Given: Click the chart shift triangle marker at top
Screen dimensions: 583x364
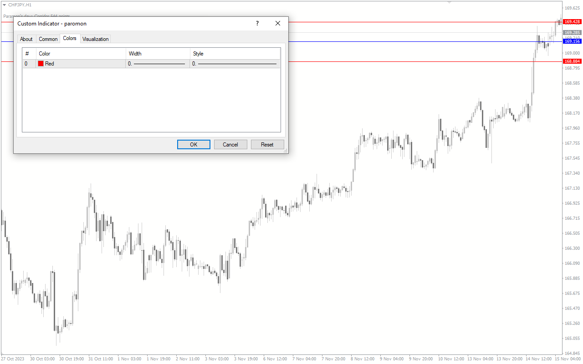Looking at the screenshot, I should click(x=450, y=2).
